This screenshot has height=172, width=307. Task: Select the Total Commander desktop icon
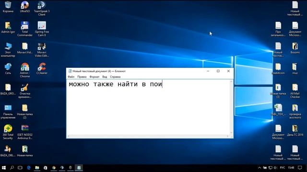pyautogui.click(x=25, y=29)
